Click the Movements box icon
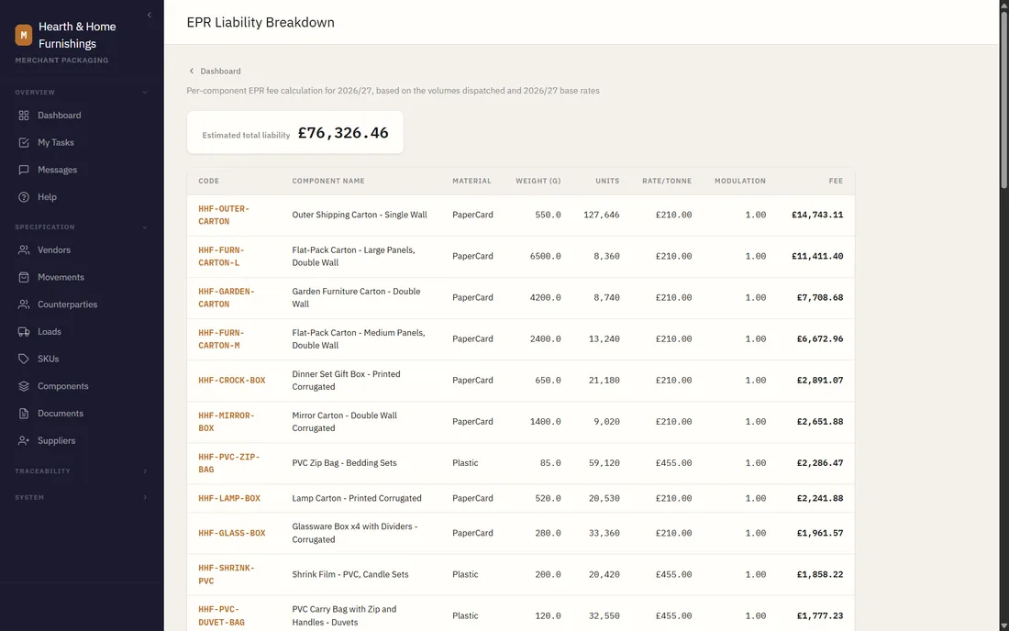This screenshot has height=631, width=1009. click(24, 277)
